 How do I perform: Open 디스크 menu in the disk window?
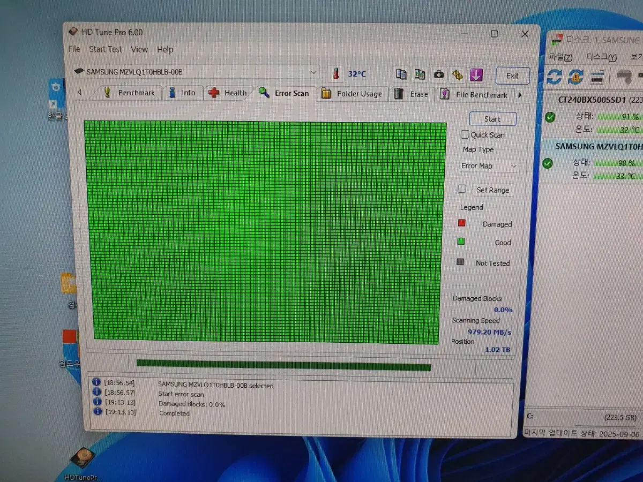601,57
